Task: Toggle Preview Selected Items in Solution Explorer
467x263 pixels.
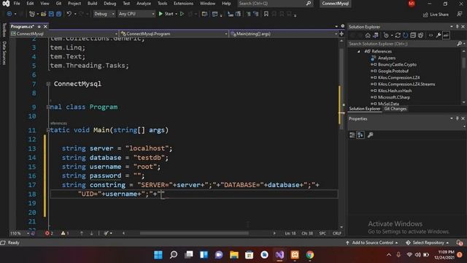Action: (x=446, y=36)
